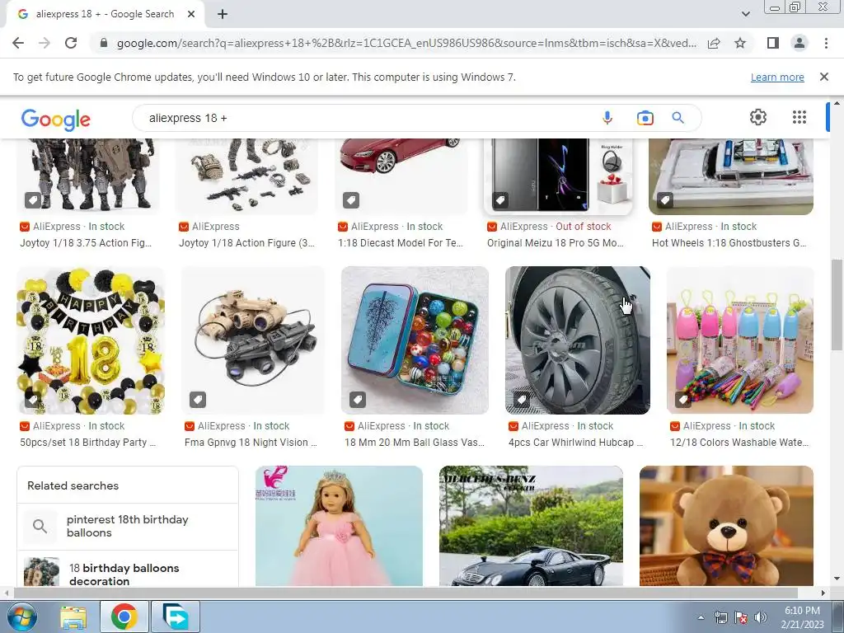Click the Chrome taskbar icon
This screenshot has height=633, width=844.
(x=124, y=617)
